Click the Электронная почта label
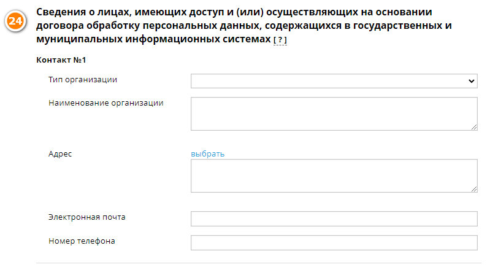The image size is (490, 267). tap(87, 217)
